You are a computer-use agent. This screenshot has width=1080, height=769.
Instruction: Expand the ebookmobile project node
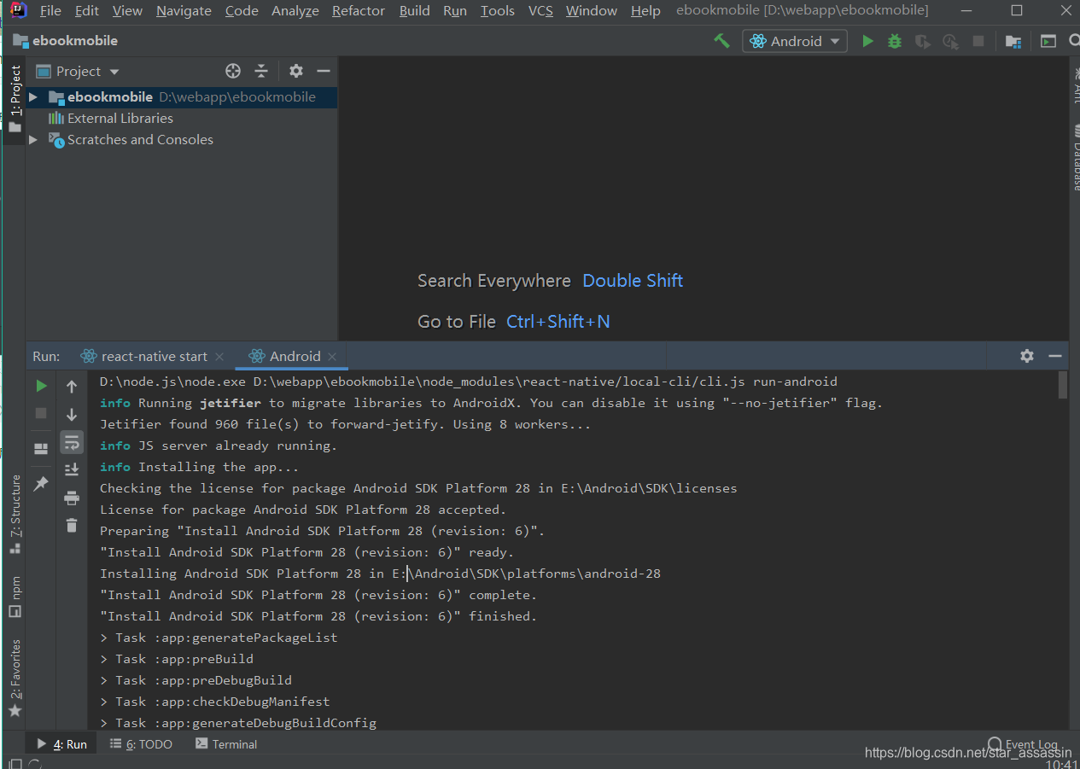coord(33,97)
